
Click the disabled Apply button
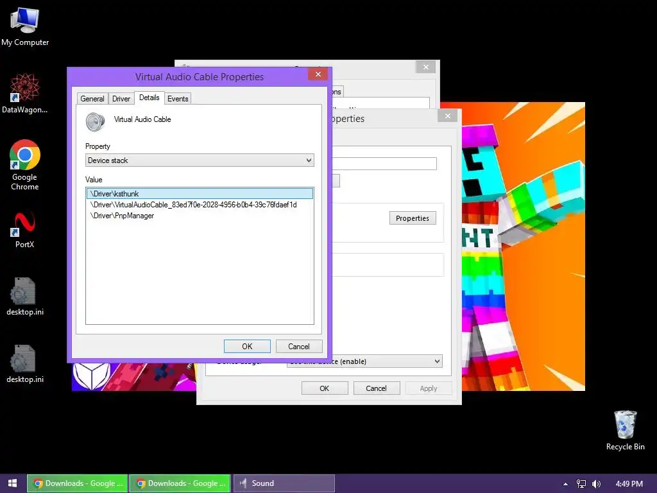[429, 388]
